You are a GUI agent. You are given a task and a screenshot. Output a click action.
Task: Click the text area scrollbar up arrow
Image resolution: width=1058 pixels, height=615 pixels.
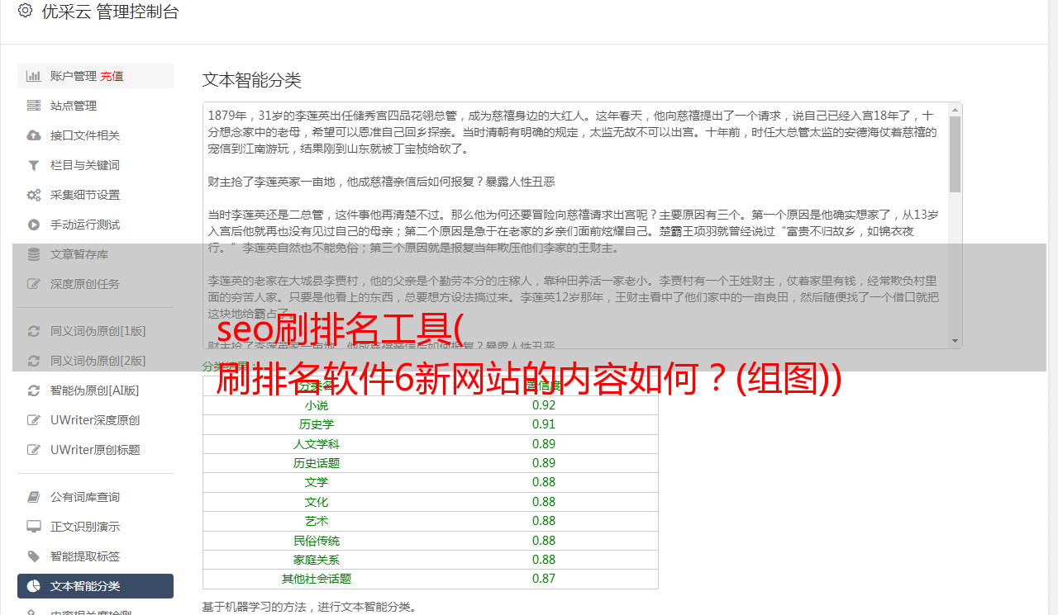[955, 110]
